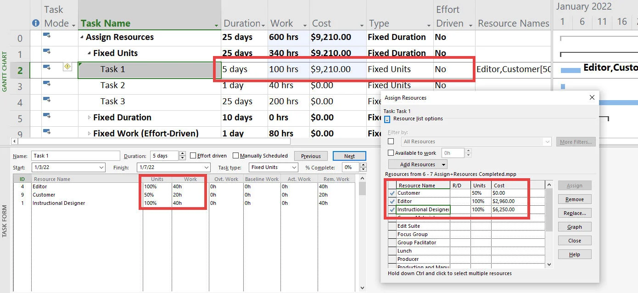This screenshot has height=293, width=638.
Task: Click the Remove button in Assign Resources
Action: click(575, 199)
